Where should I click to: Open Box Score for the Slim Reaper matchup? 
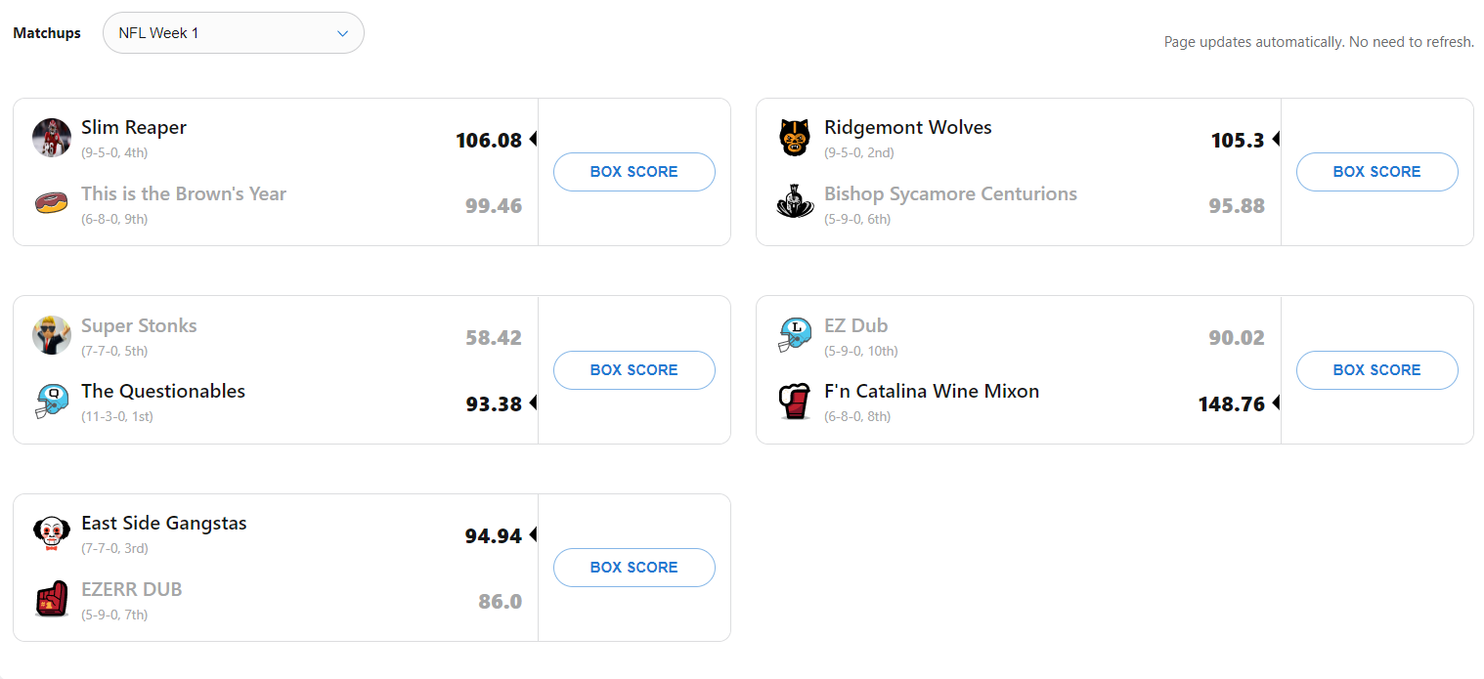pyautogui.click(x=633, y=172)
